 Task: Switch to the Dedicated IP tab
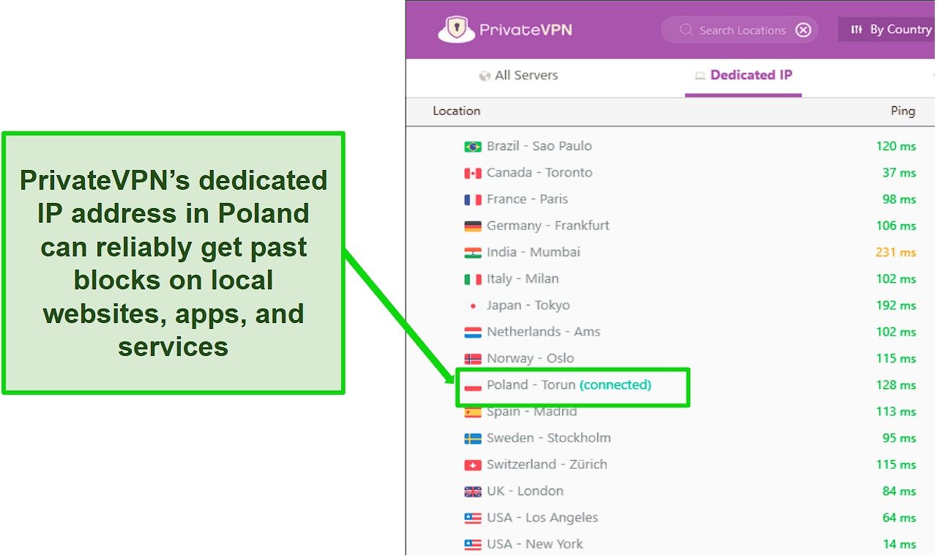[x=743, y=75]
